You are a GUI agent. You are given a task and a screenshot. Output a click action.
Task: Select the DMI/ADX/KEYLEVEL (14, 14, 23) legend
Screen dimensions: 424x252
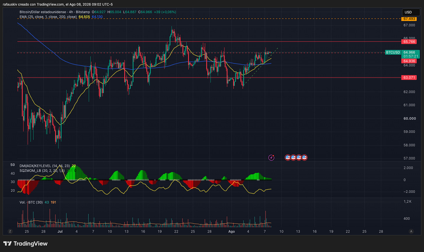[x=45, y=166]
